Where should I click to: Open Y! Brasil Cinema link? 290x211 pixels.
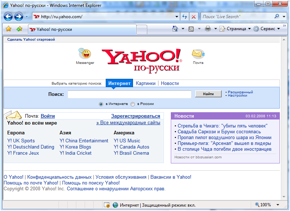tap(131, 153)
